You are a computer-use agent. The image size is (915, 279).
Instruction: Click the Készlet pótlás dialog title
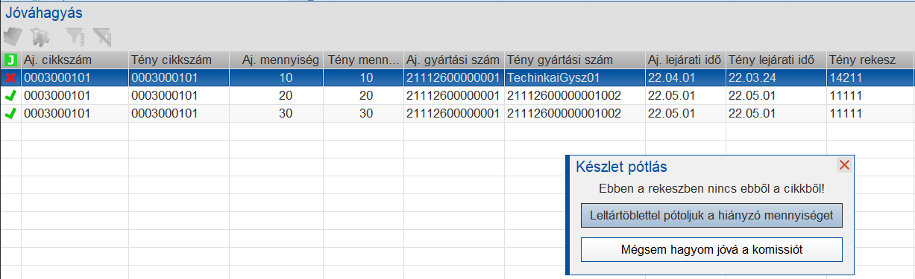(621, 167)
